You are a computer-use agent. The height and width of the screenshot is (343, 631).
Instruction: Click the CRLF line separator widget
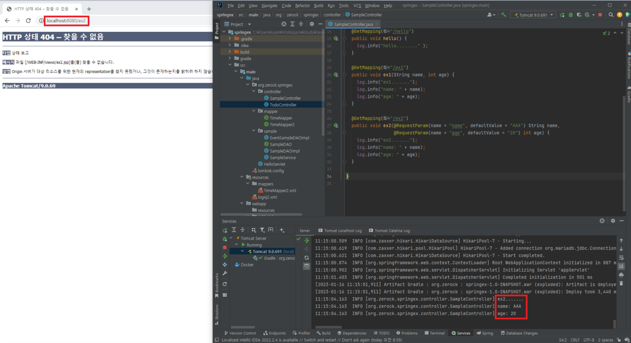coord(575,340)
